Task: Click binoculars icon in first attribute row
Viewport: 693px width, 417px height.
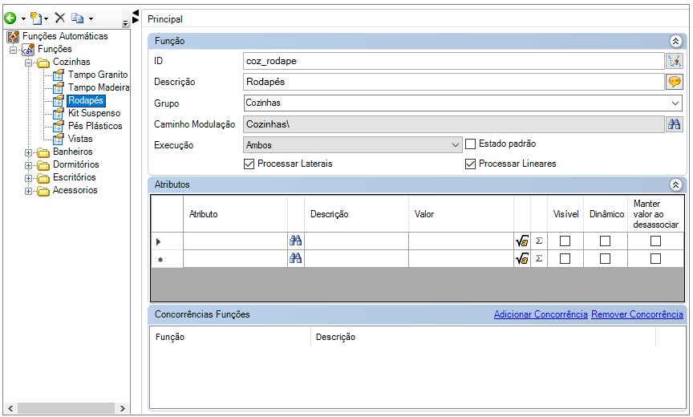Action: point(296,241)
